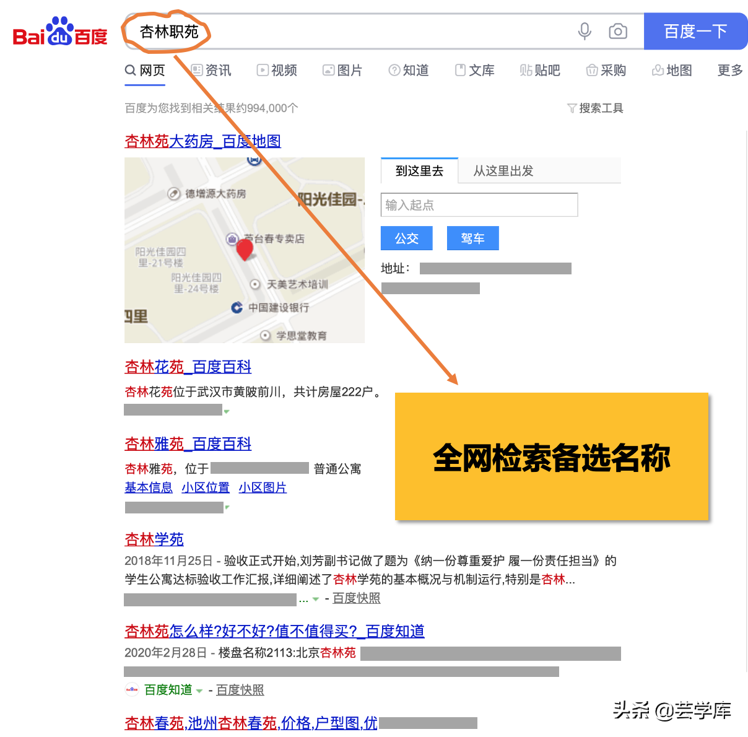
Task: Select the 资讯 (news) icon tab
Action: [x=197, y=70]
